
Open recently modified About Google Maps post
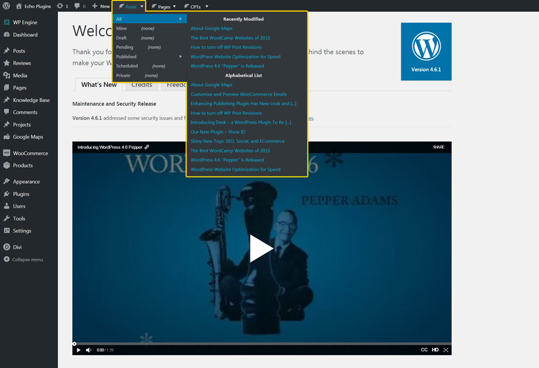[x=211, y=28]
